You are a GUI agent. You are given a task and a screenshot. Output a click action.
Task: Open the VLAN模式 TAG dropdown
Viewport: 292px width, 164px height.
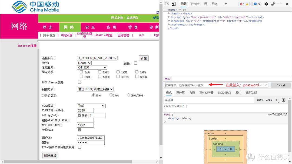pyautogui.click(x=91, y=106)
